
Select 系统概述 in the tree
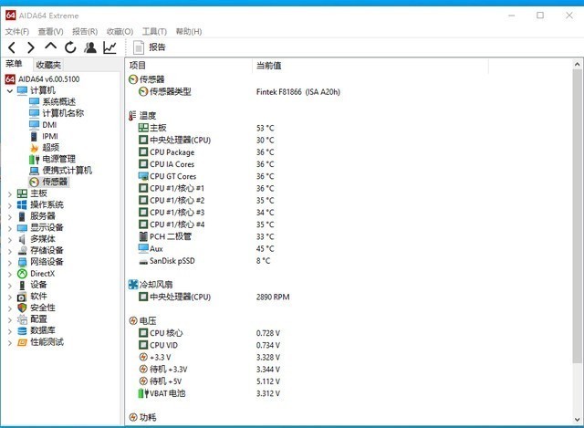point(53,101)
